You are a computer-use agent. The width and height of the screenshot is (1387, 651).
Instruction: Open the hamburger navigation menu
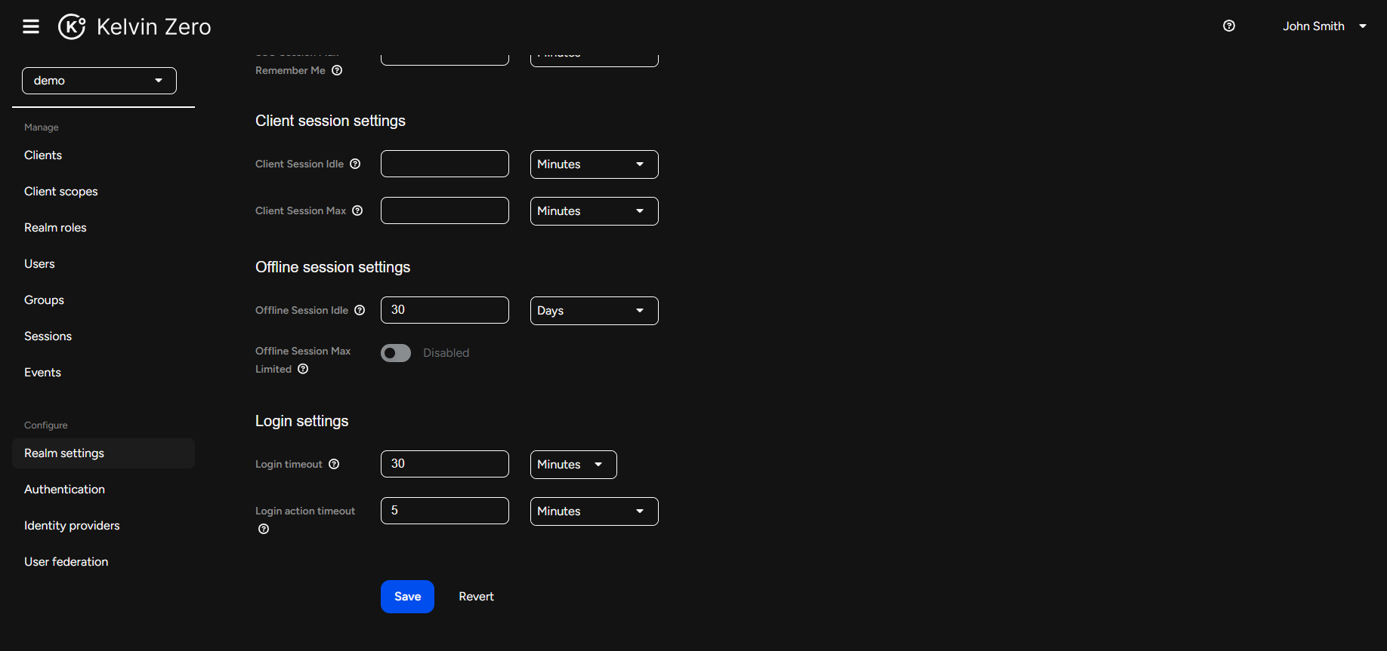(31, 26)
